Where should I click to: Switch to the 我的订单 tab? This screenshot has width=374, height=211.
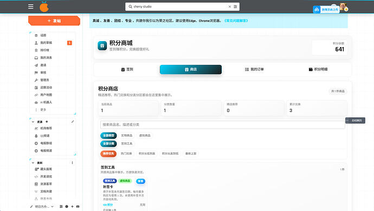click(x=254, y=69)
